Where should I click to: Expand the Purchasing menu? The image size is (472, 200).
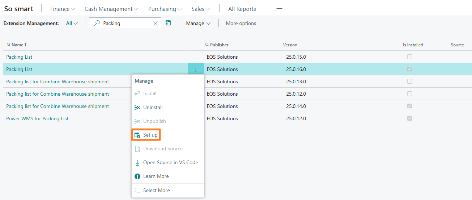165,9
